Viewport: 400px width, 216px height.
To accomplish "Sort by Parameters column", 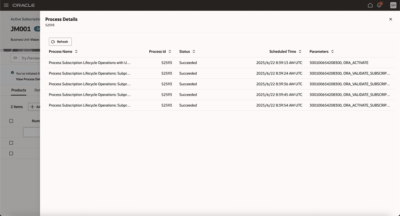I will pyautogui.click(x=332, y=51).
